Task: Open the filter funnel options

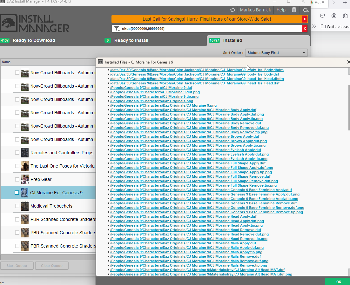Action: (117, 29)
